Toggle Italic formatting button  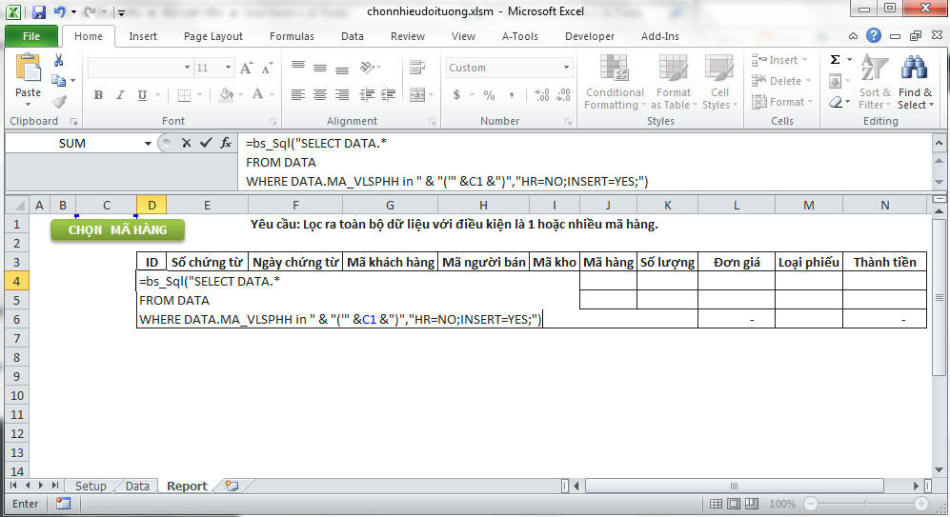119,95
